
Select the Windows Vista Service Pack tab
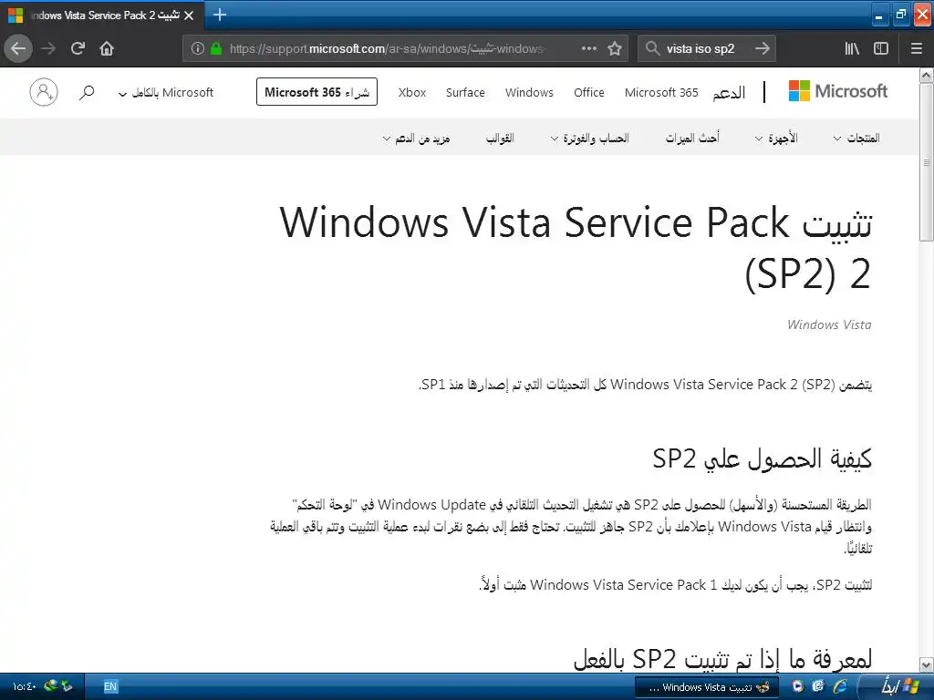[x=101, y=15]
